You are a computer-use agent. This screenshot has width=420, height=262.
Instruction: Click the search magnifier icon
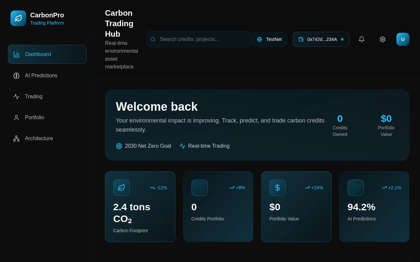(x=153, y=39)
